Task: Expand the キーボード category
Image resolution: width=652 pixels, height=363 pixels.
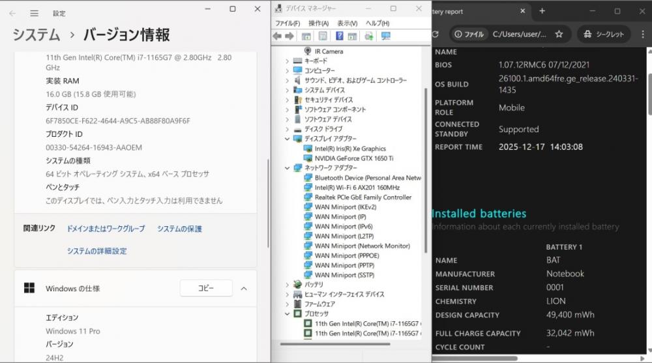Action: coord(287,61)
